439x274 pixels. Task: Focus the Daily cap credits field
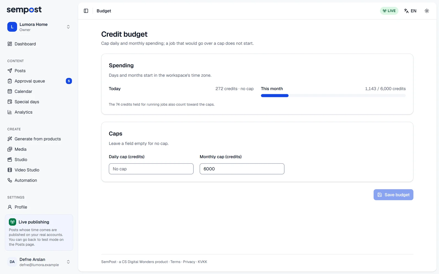tap(151, 169)
